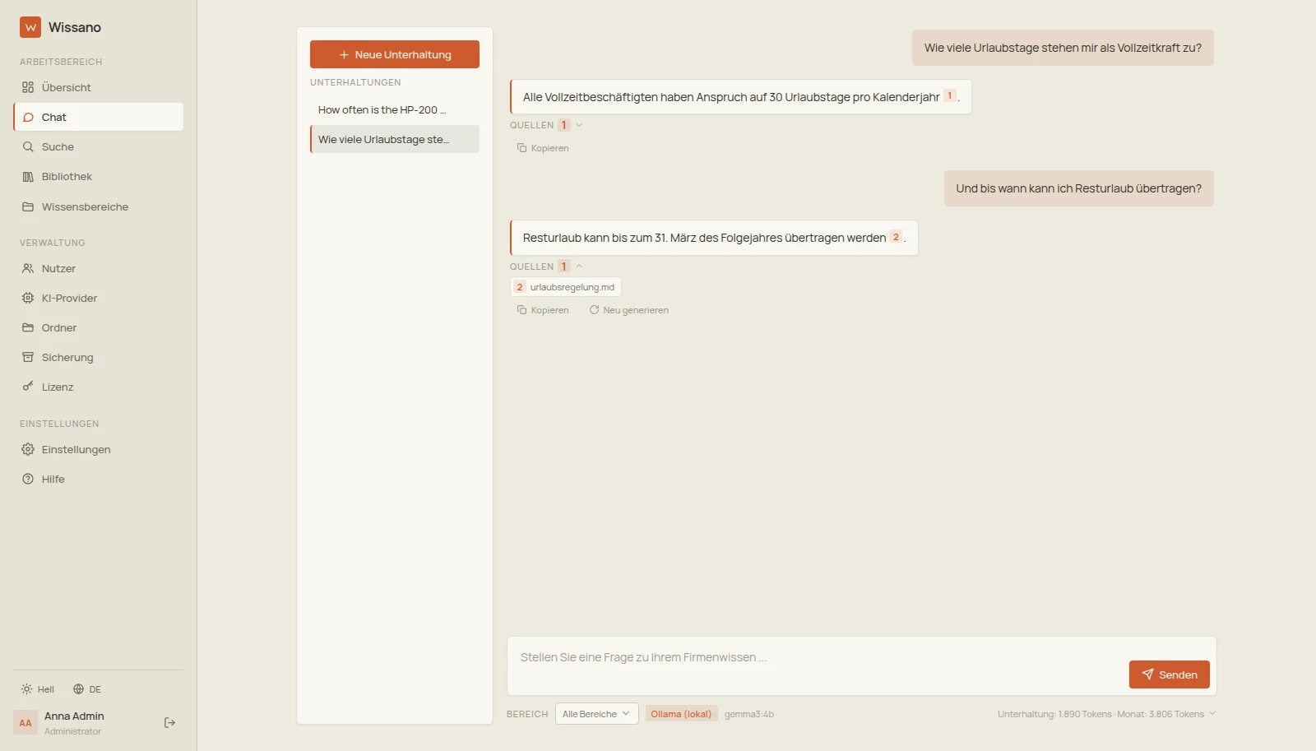Open the 'How often is the HP-200' conversation
The width and height of the screenshot is (1316, 751).
[395, 109]
